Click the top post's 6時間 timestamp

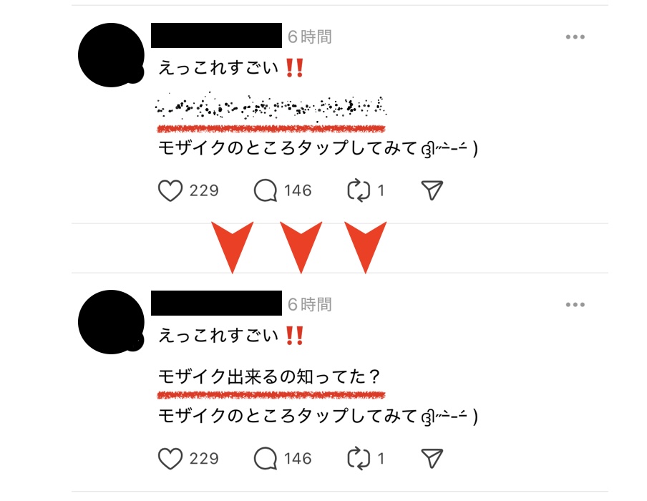pyautogui.click(x=310, y=37)
